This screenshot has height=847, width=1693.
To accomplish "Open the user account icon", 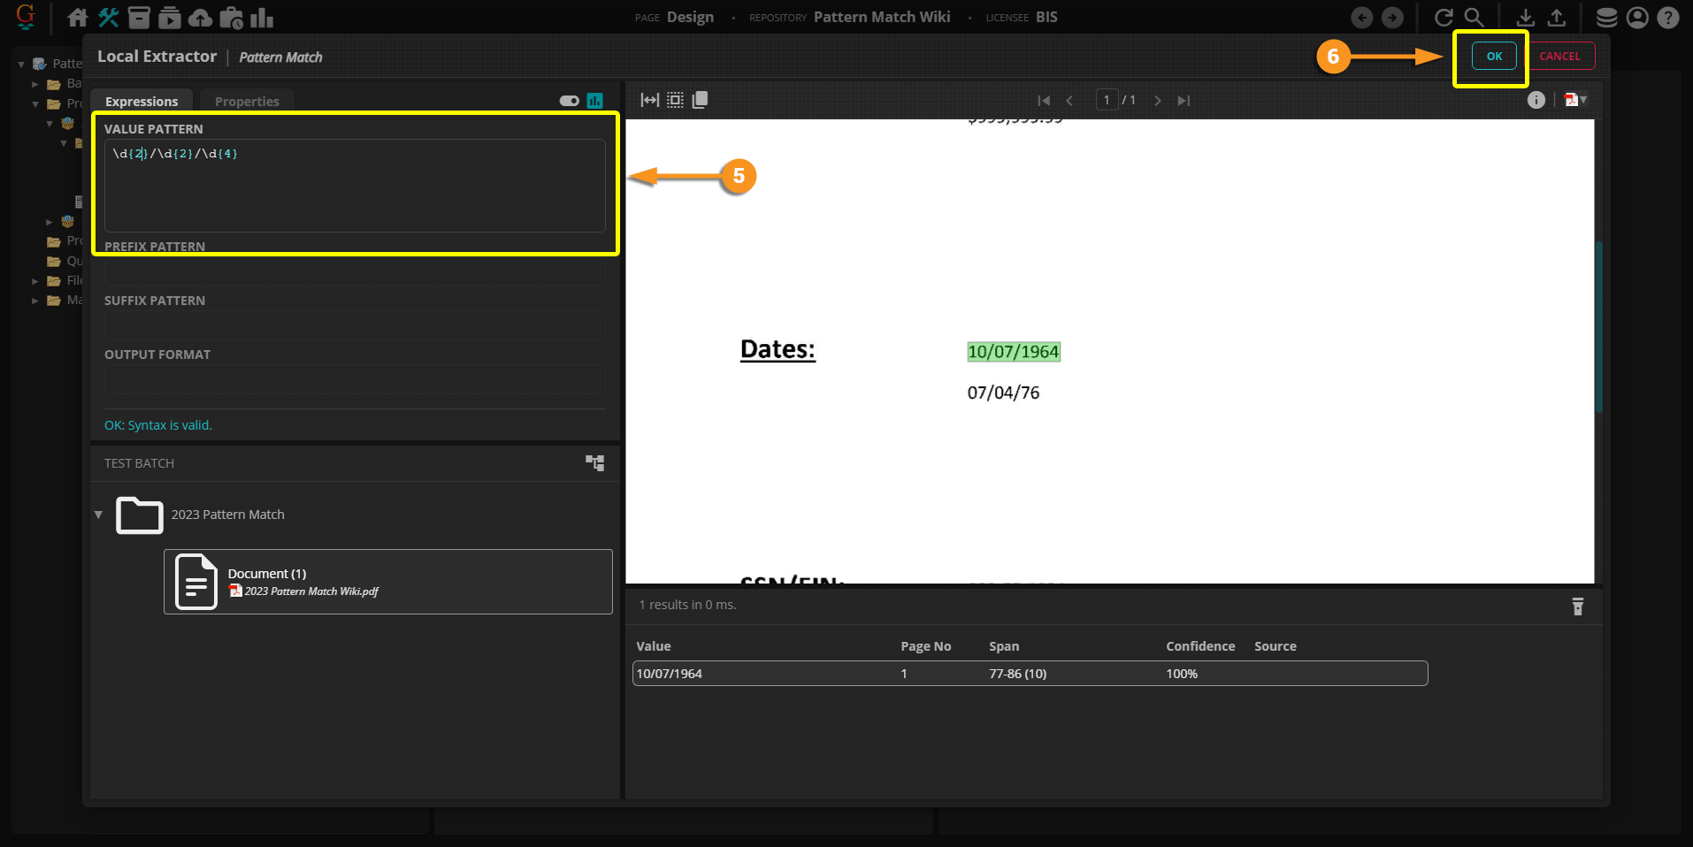I will click(x=1638, y=18).
